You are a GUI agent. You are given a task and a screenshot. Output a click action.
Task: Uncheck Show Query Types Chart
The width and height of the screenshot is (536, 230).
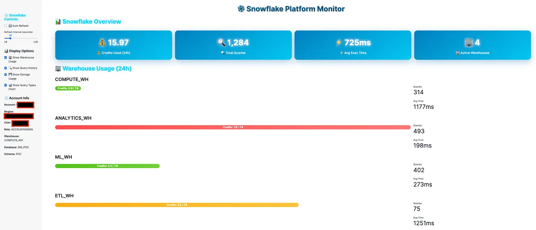5,85
